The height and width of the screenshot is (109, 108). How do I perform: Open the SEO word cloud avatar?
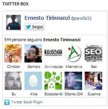pos(93,53)
